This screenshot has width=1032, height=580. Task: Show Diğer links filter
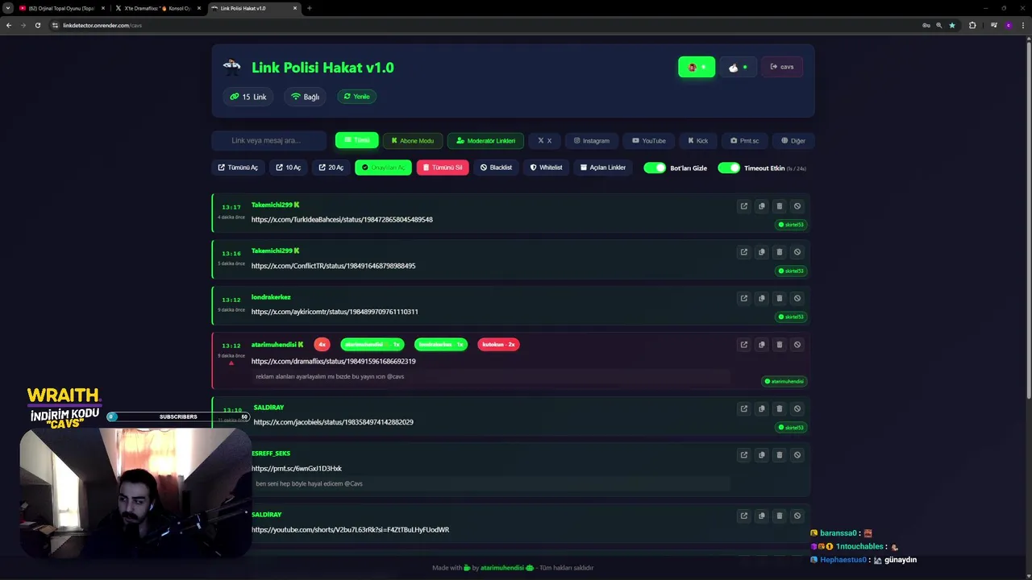(x=793, y=140)
